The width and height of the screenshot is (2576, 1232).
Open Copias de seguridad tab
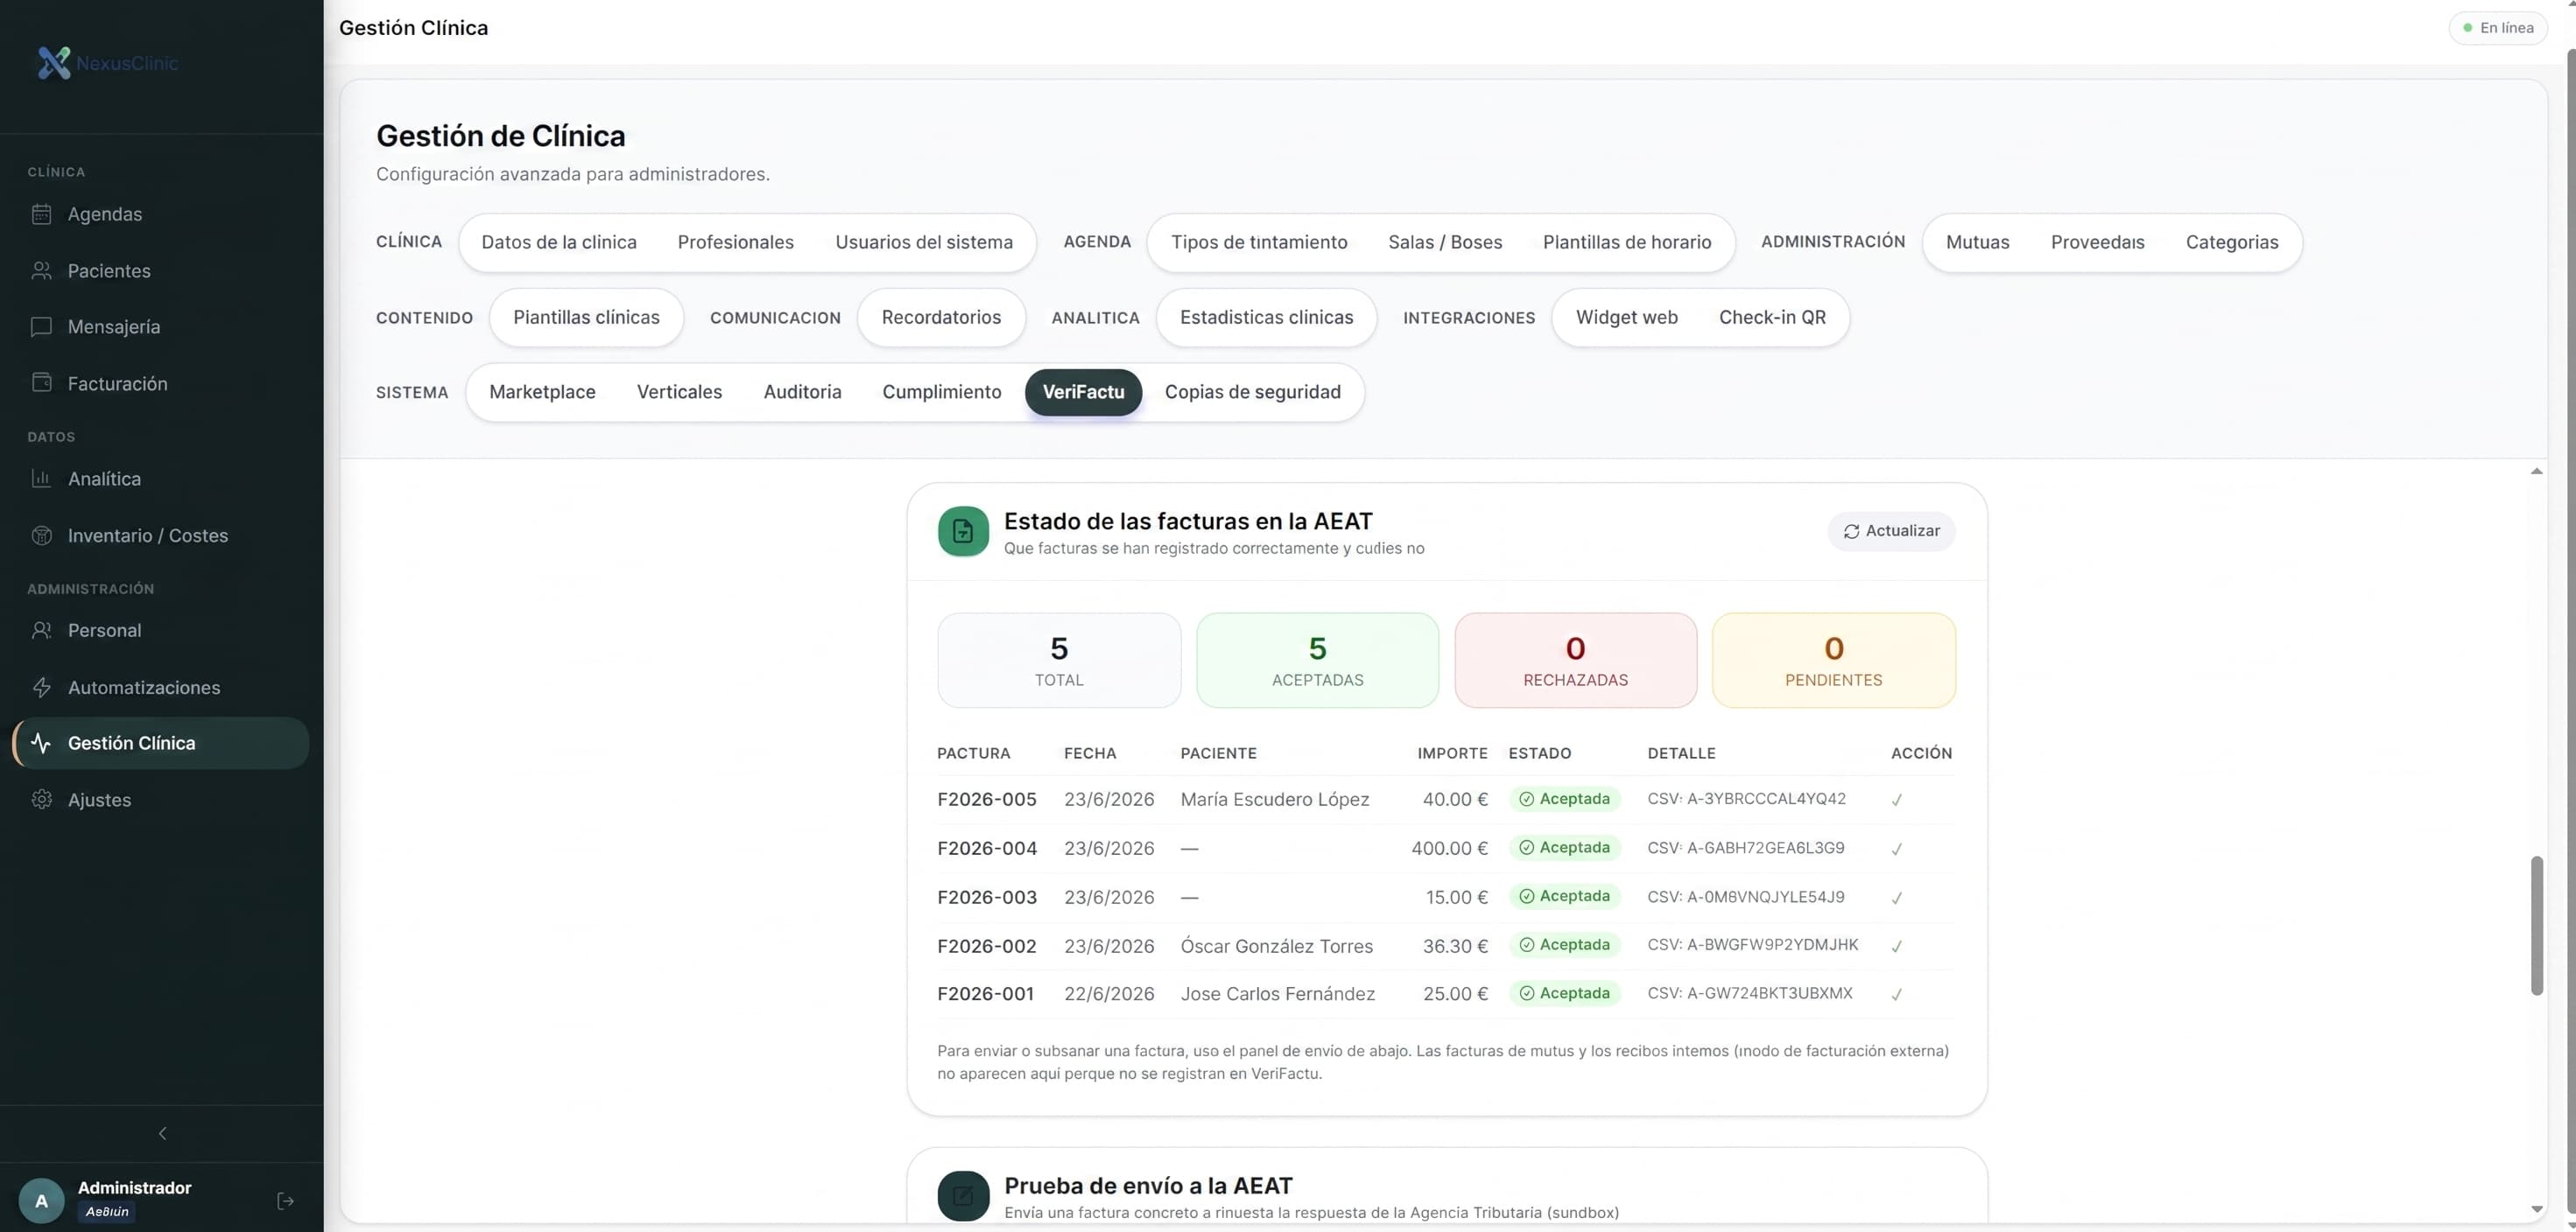point(1252,392)
